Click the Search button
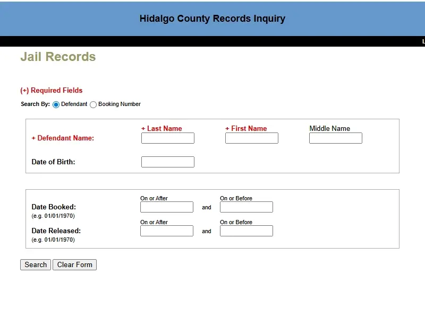The width and height of the screenshot is (425, 318). pyautogui.click(x=35, y=264)
